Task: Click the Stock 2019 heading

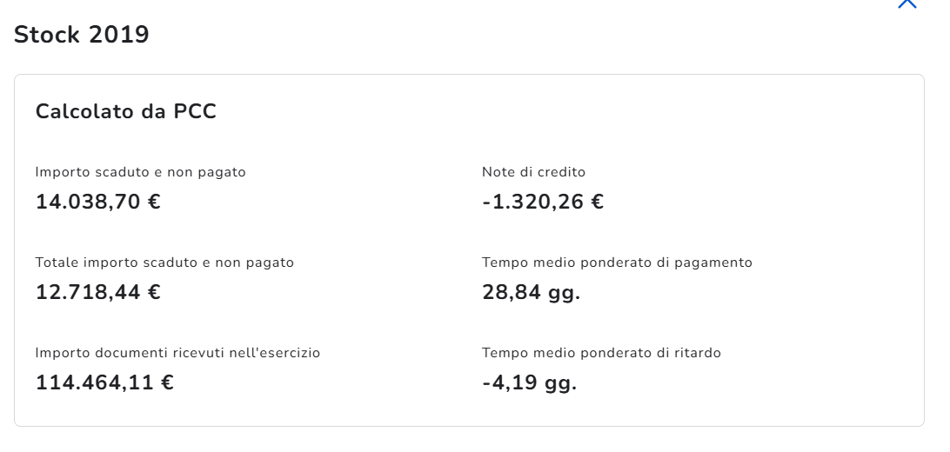Action: click(82, 35)
